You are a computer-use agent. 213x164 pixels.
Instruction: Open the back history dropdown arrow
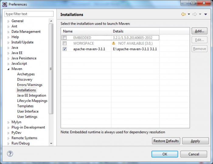[x=189, y=14]
